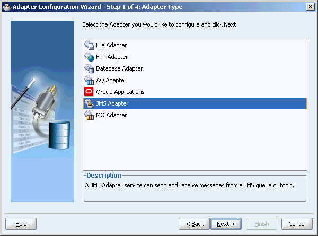Viewport: 318px width, 236px height.
Task: Select the Database Adapter label
Action: [119, 68]
